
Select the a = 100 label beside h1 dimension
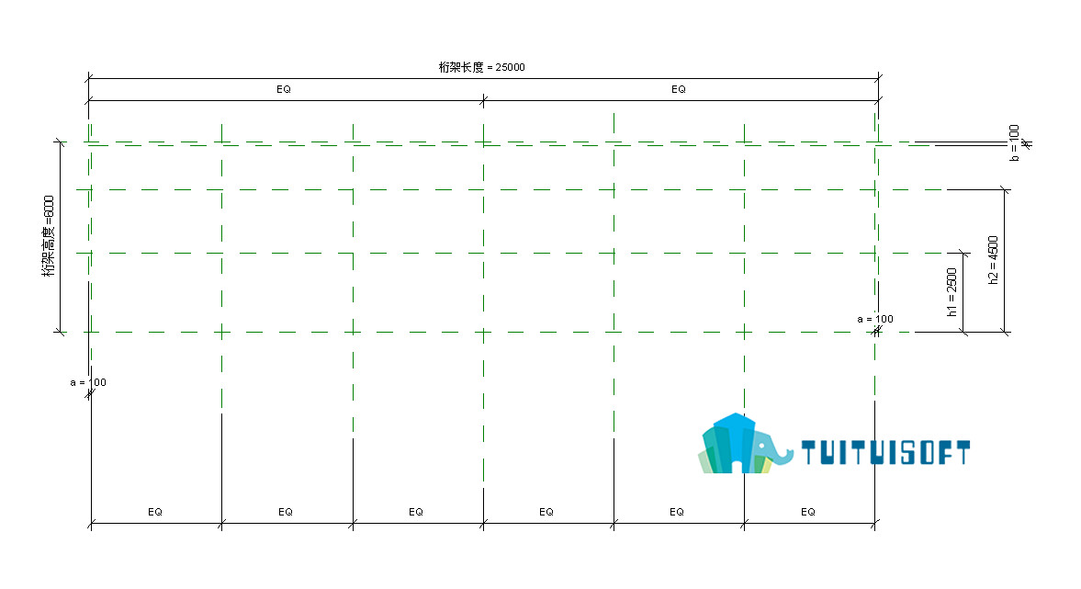(x=875, y=319)
